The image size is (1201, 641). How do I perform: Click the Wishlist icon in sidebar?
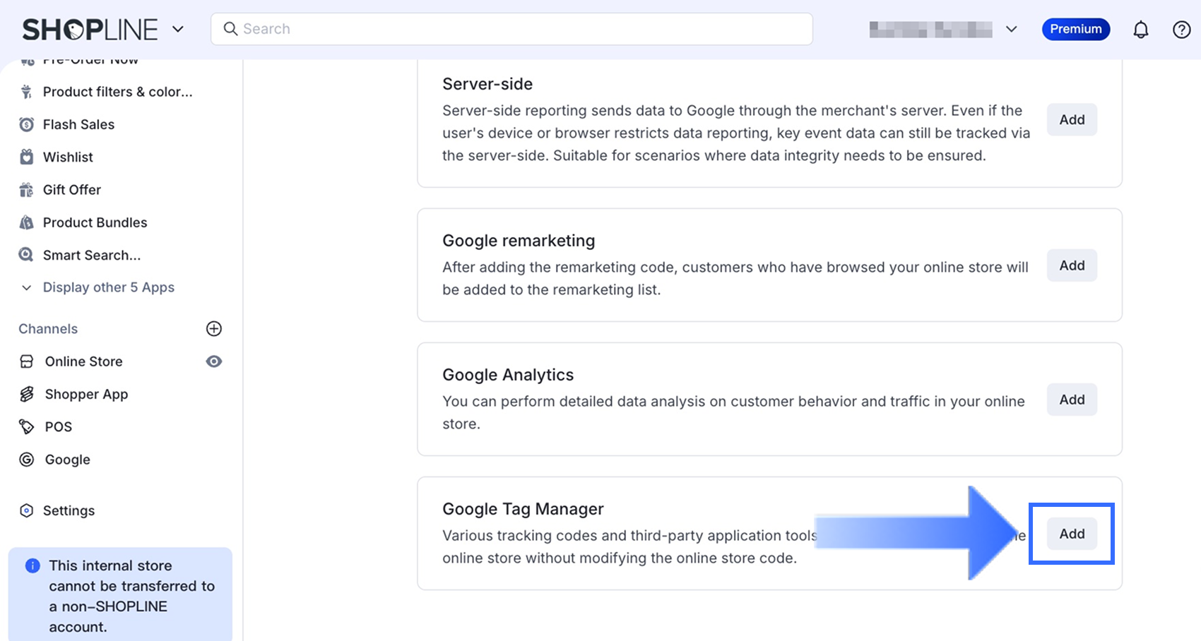(x=27, y=157)
